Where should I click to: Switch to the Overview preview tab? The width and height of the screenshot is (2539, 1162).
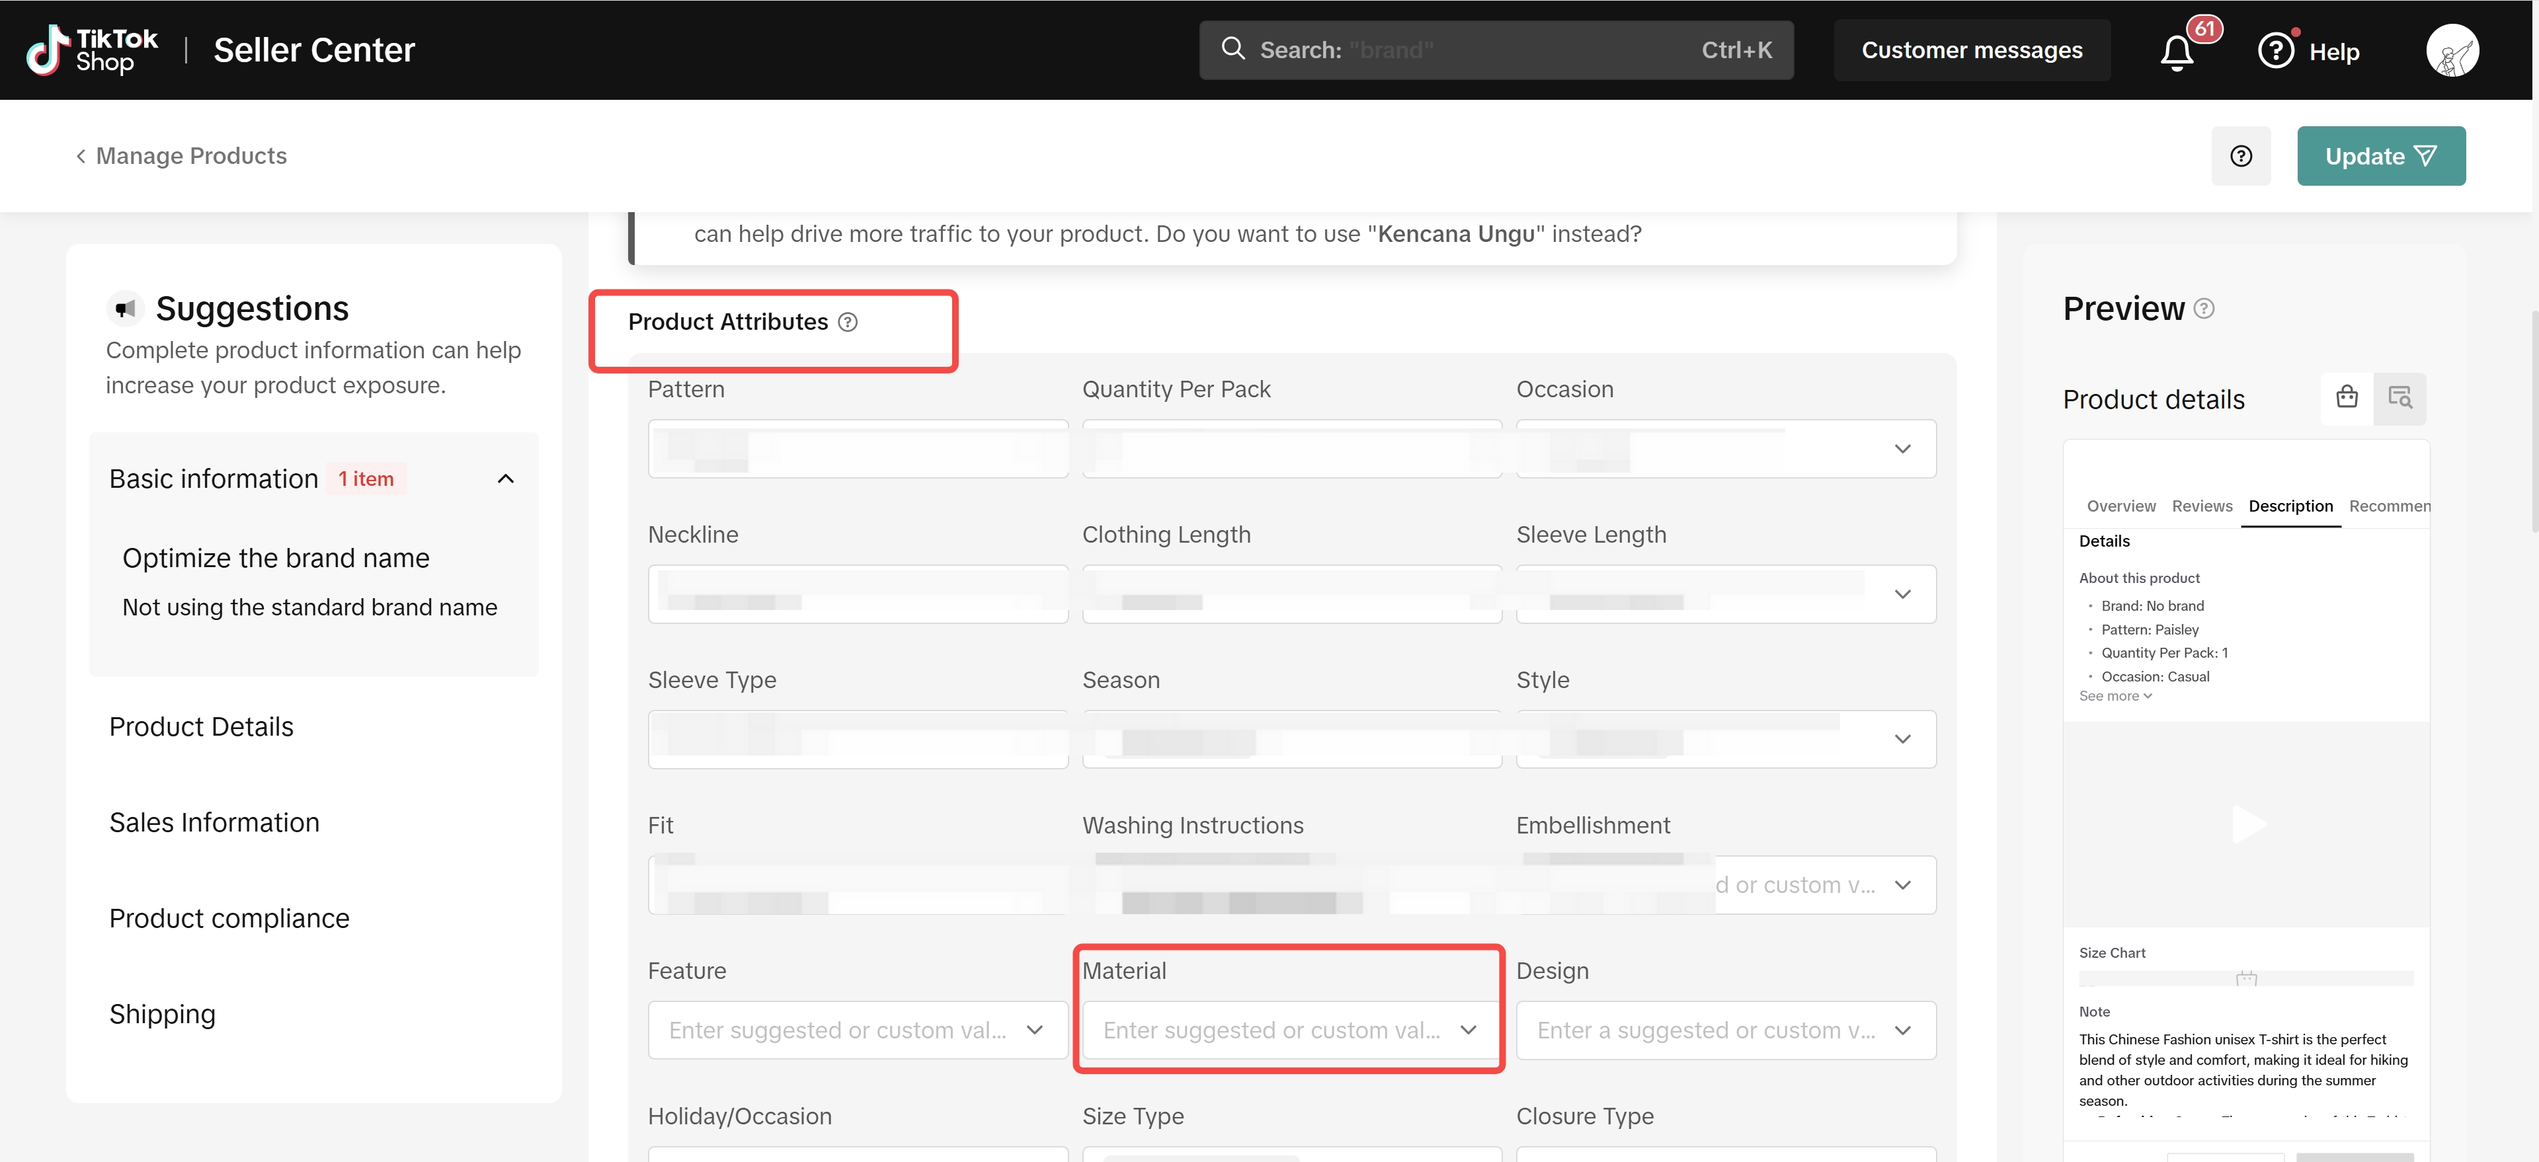coord(2120,506)
